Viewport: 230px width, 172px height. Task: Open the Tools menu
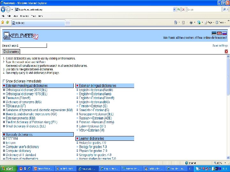point(34,16)
